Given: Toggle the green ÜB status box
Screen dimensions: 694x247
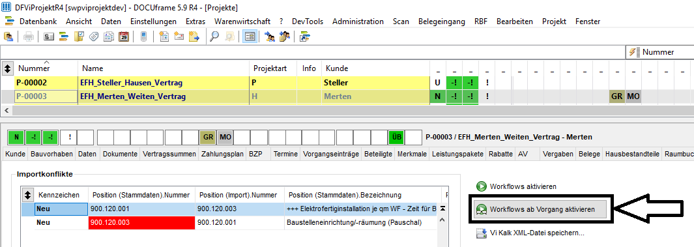Looking at the screenshot, I should pos(397,138).
